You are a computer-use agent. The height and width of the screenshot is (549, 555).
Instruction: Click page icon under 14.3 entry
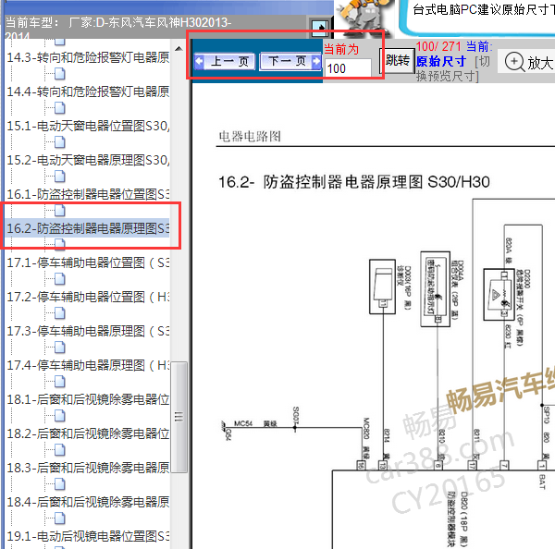pyautogui.click(x=60, y=74)
